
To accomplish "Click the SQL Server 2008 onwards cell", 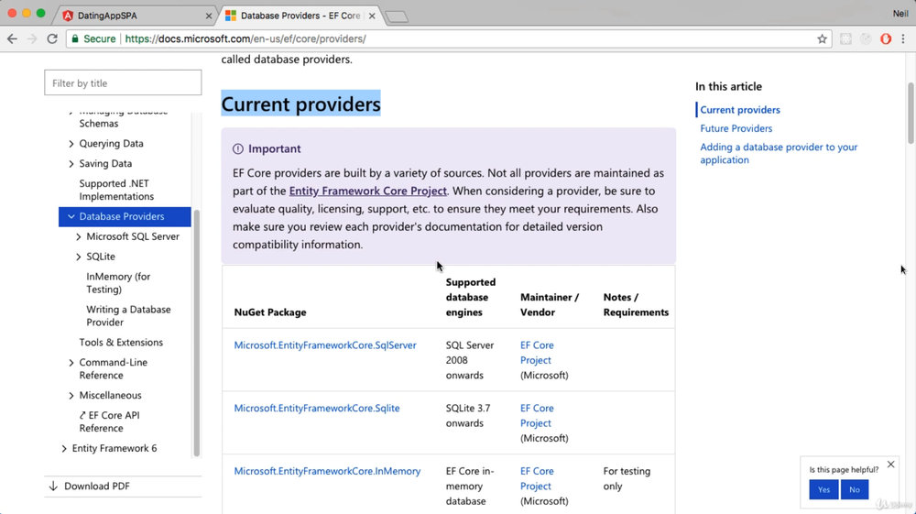I will tap(470, 360).
